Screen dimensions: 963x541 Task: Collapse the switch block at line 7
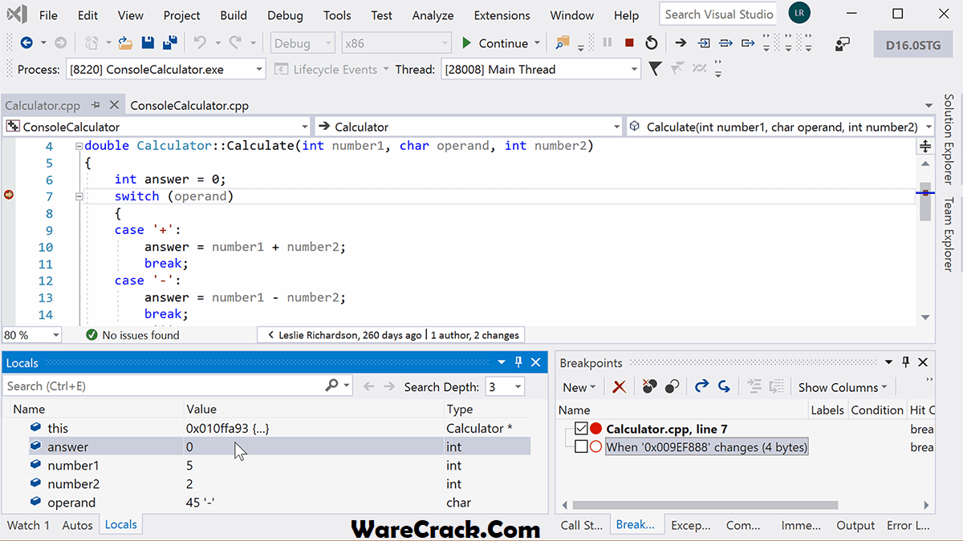79,196
